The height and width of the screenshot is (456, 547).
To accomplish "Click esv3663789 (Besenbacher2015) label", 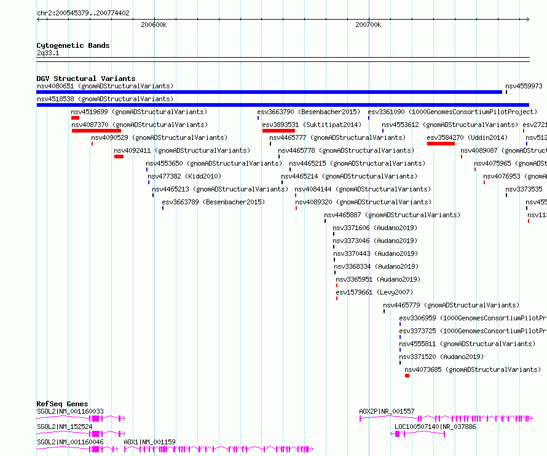I will click(x=213, y=202).
